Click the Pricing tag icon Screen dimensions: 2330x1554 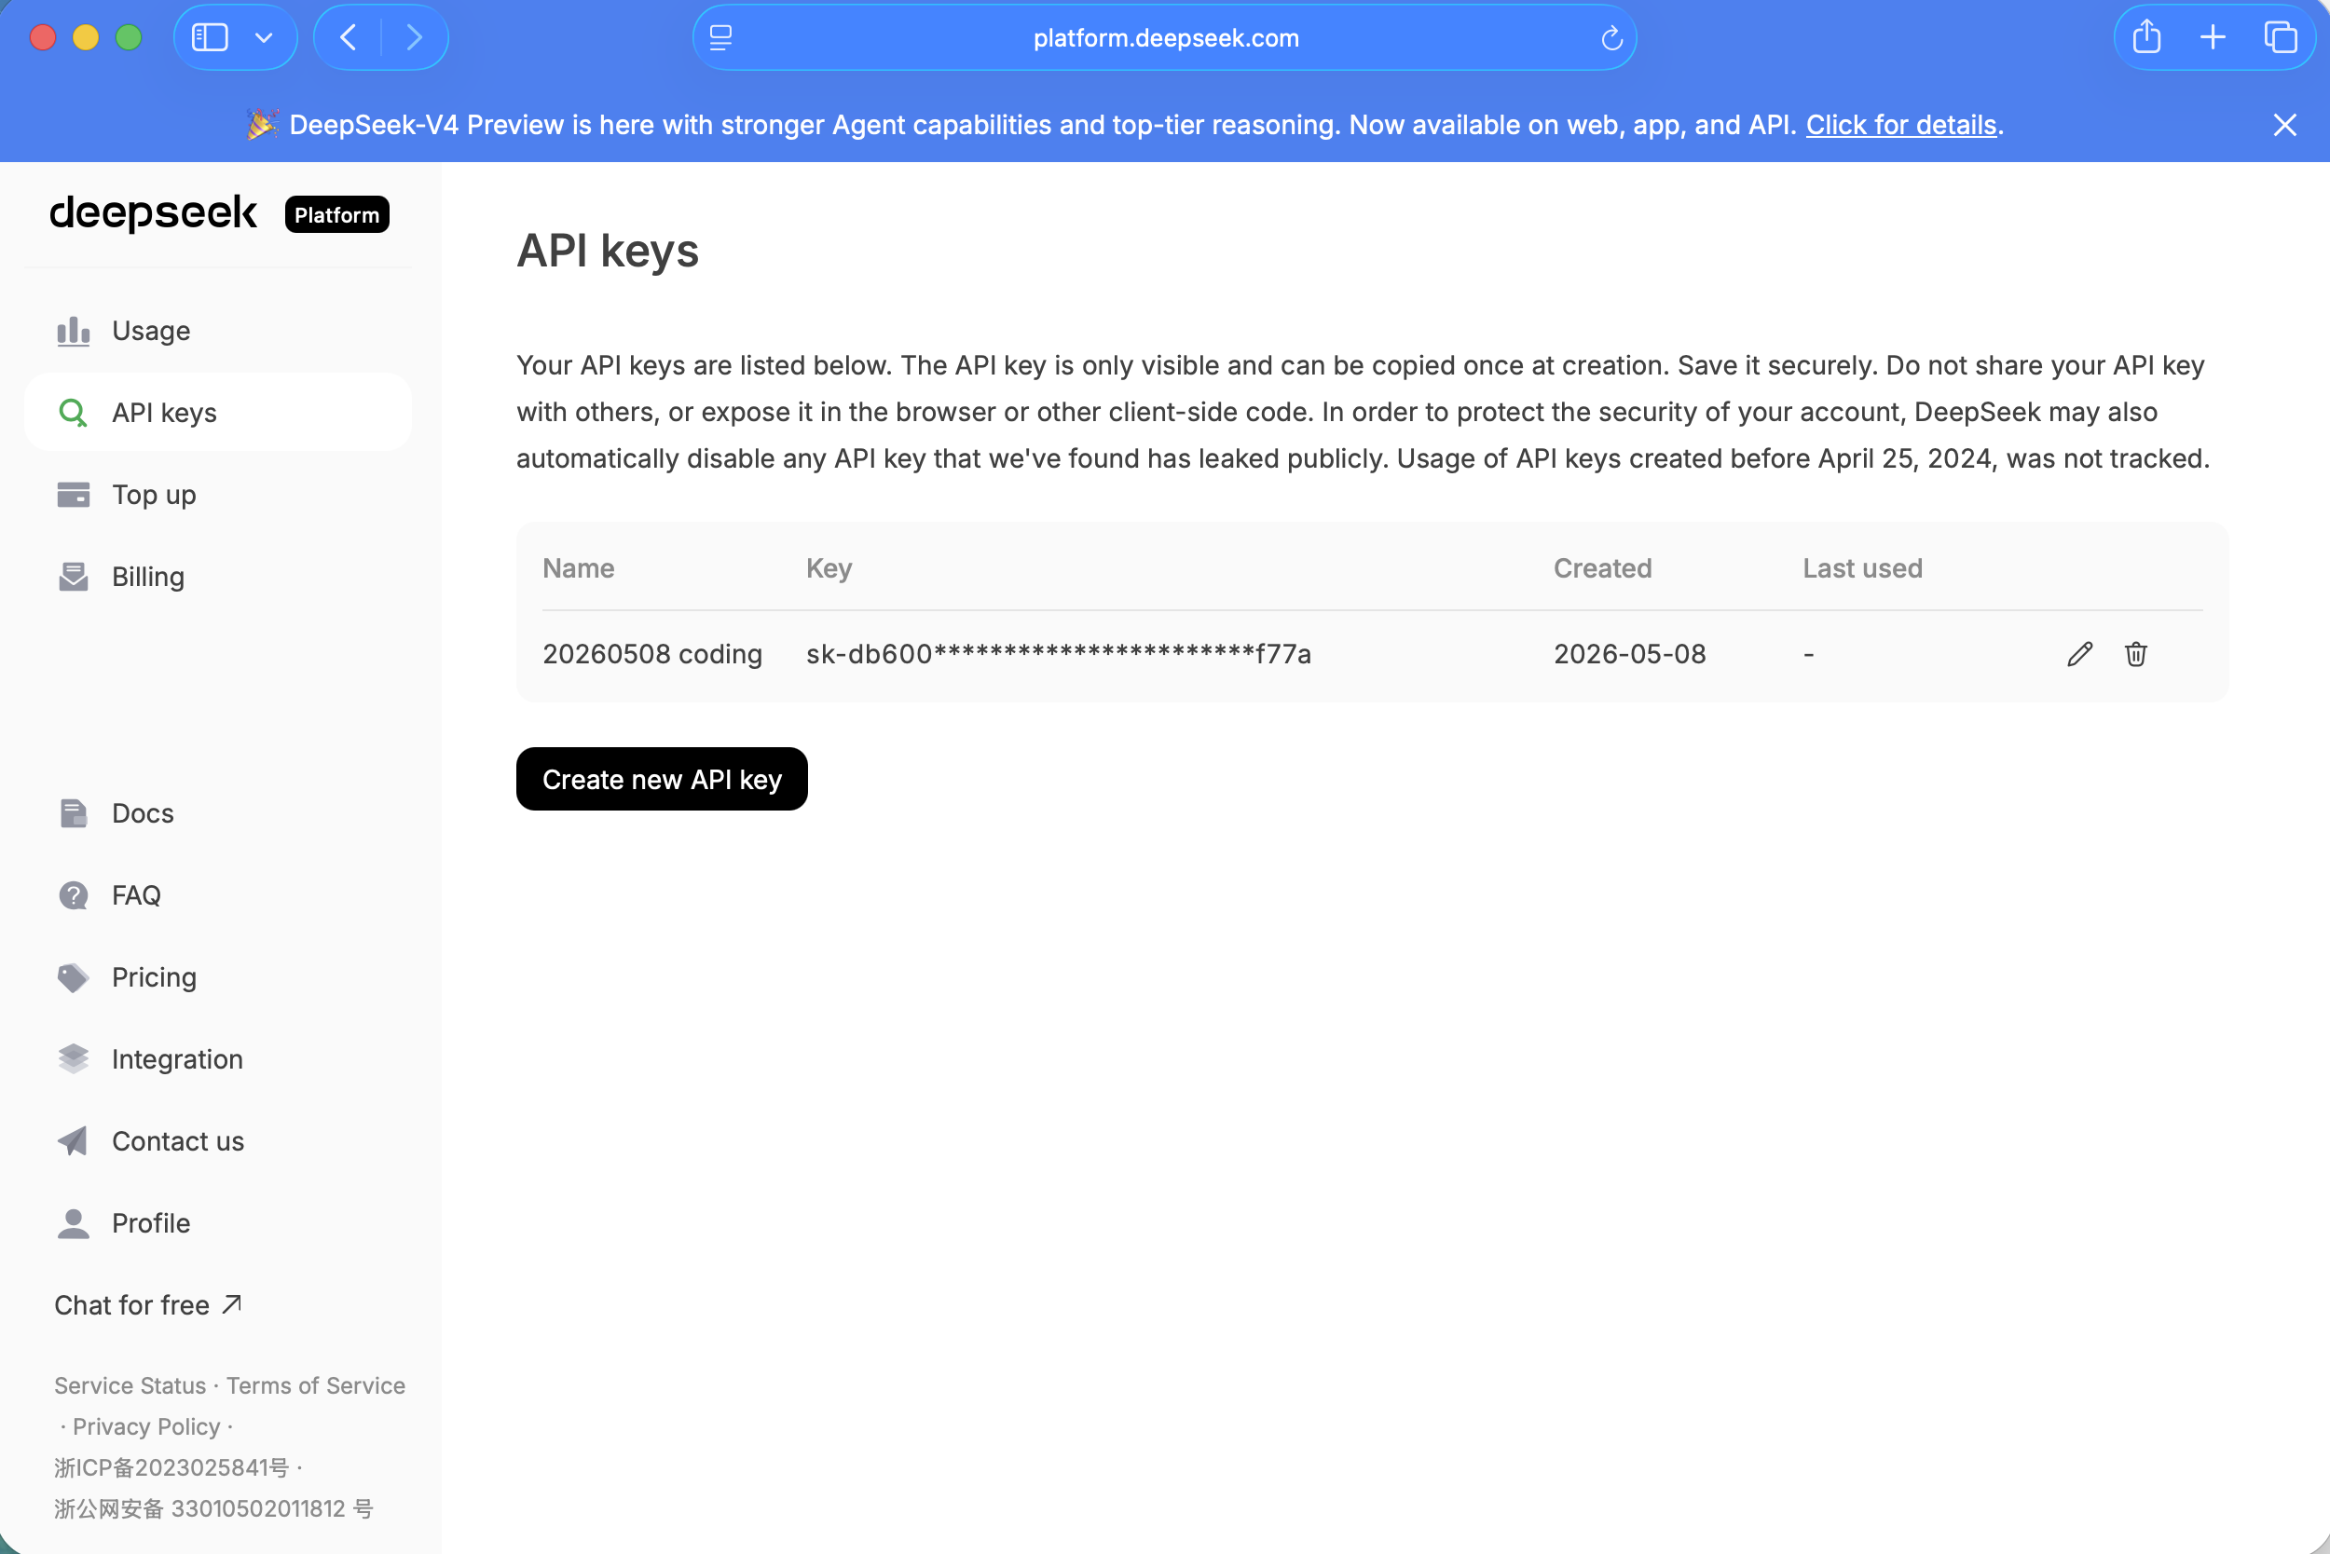(74, 977)
